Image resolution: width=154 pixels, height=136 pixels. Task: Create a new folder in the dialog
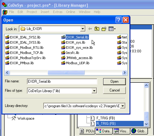[104, 29]
